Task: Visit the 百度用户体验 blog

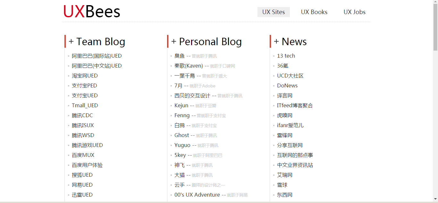Action: tap(87, 165)
